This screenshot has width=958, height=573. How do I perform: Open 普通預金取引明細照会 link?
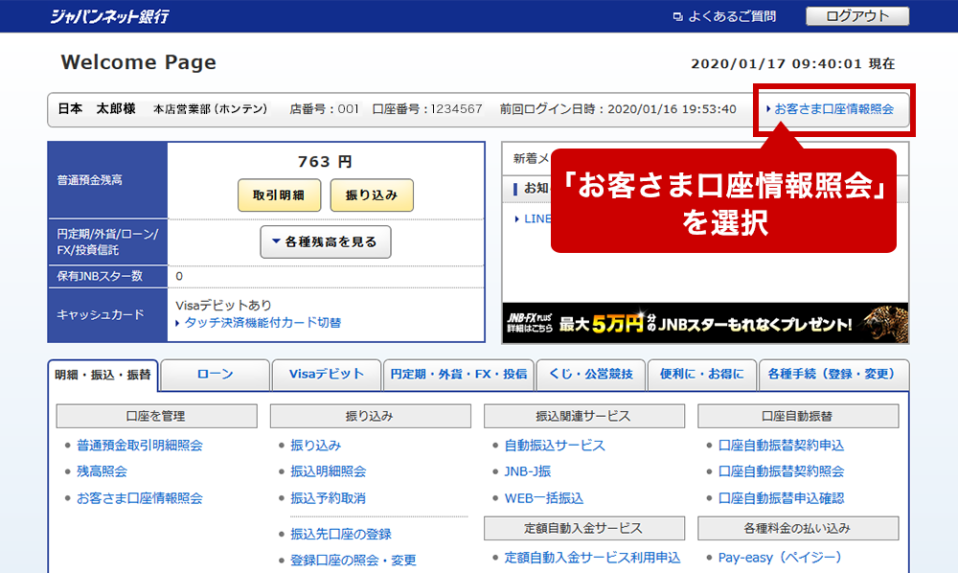pos(139,446)
